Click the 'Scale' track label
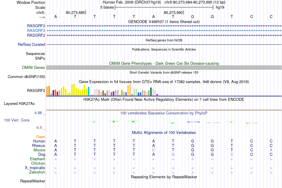Screen dimensions: 282x188 [40, 7]
